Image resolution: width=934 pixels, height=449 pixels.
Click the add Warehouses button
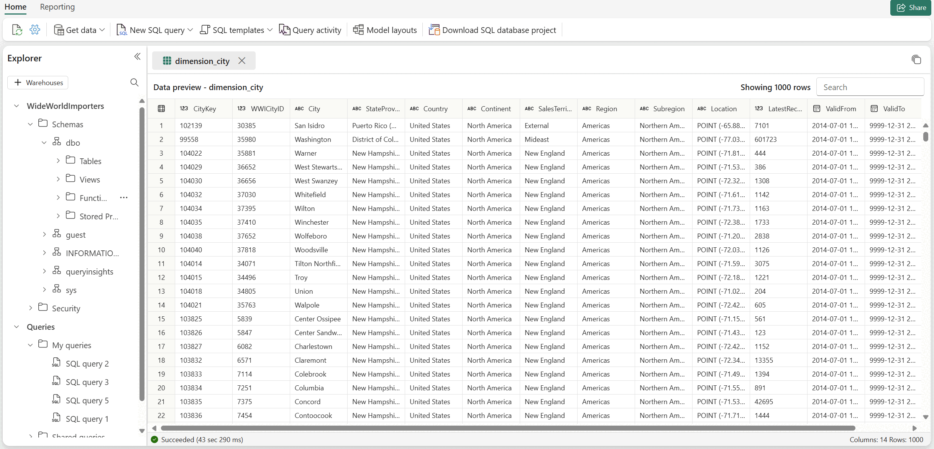pyautogui.click(x=38, y=83)
